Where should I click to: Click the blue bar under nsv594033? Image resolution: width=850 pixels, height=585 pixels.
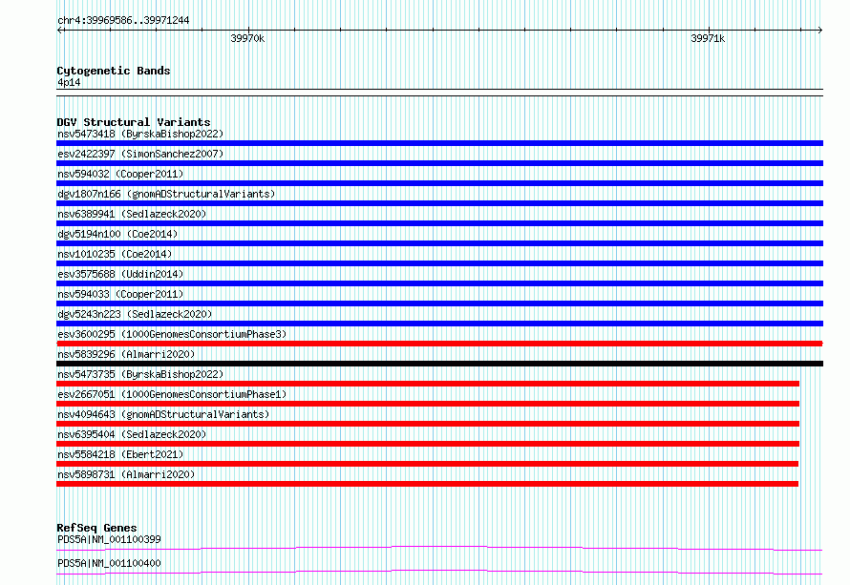439,303
